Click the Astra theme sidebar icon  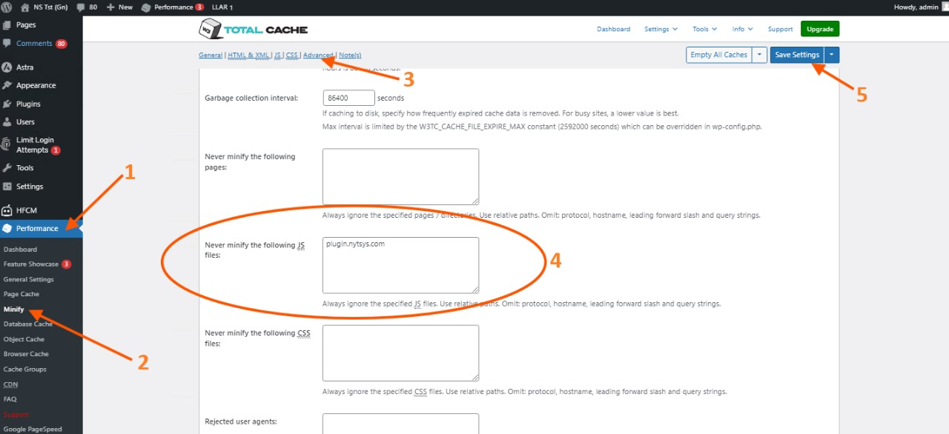[7, 67]
